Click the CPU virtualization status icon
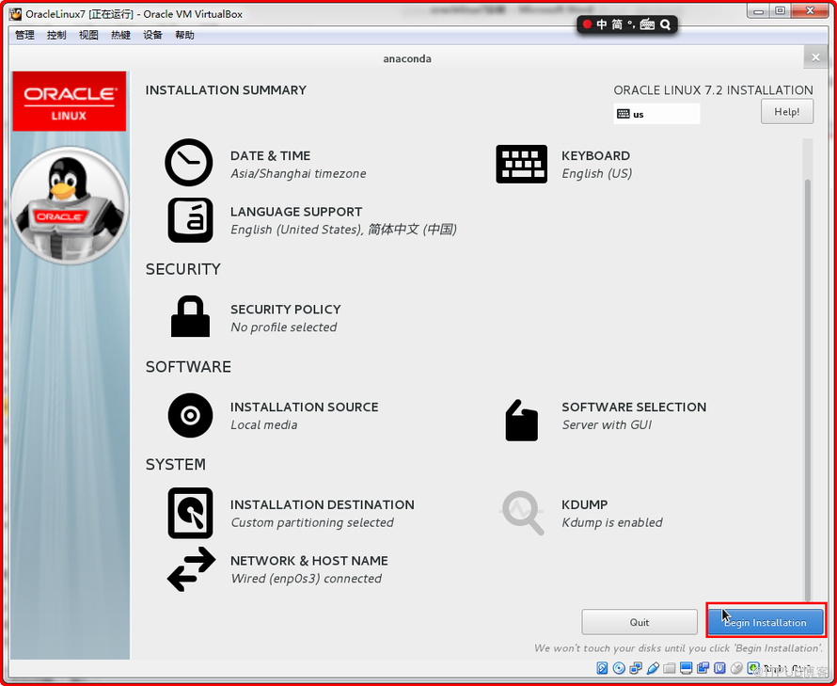 pyautogui.click(x=719, y=668)
